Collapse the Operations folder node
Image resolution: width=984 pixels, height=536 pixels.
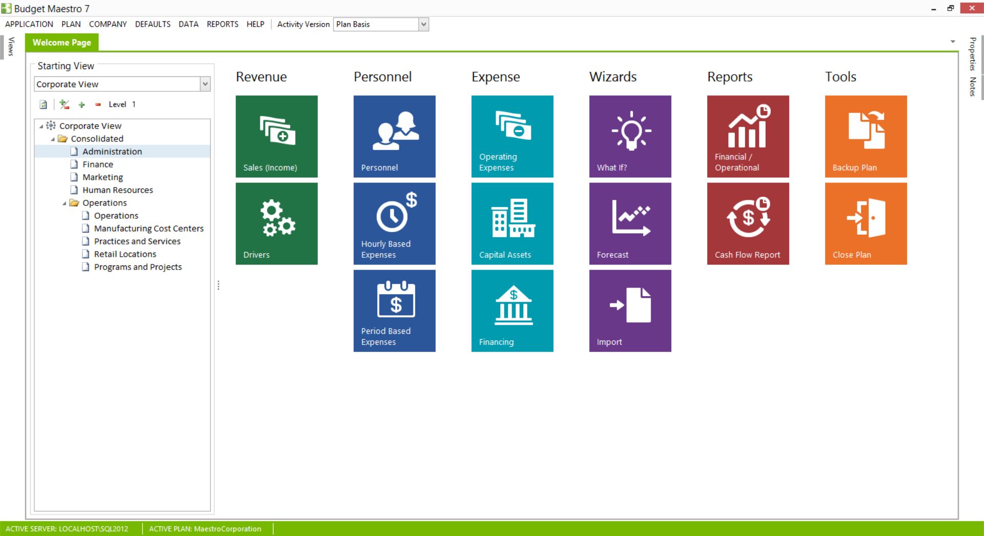(65, 203)
